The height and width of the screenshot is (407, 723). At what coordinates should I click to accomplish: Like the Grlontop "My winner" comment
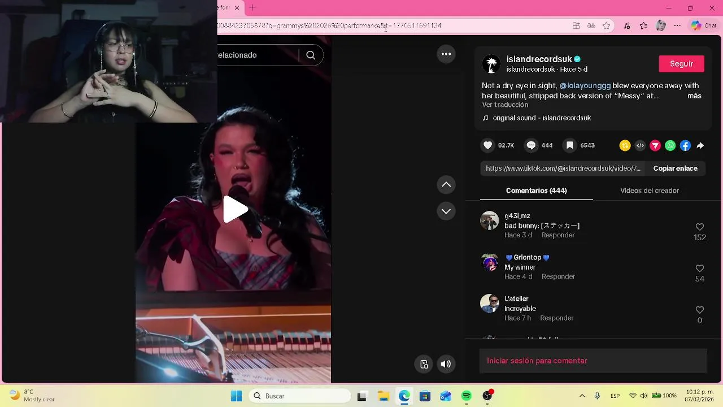[700, 269]
